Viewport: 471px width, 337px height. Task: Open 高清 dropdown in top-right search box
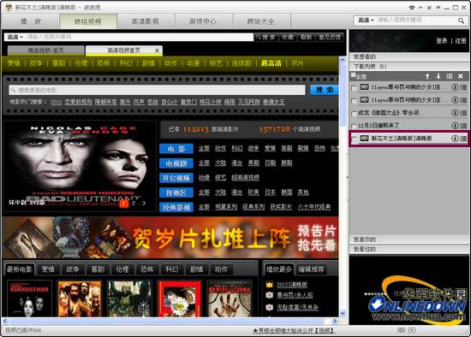pos(366,21)
